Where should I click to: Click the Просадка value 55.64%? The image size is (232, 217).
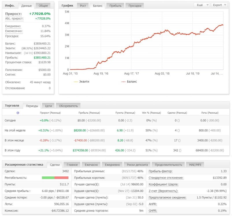click(x=45, y=36)
